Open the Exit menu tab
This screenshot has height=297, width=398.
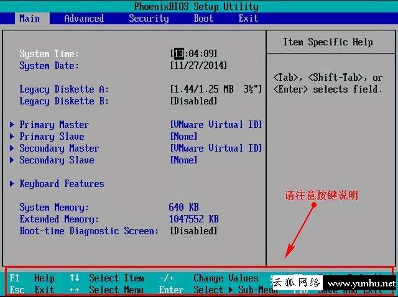point(248,19)
